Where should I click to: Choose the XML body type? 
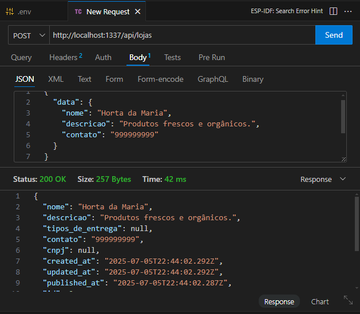[x=56, y=79]
